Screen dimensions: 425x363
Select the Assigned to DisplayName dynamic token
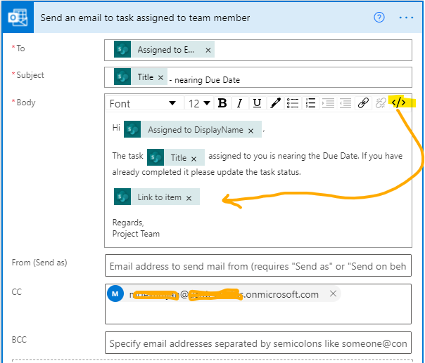tap(193, 130)
